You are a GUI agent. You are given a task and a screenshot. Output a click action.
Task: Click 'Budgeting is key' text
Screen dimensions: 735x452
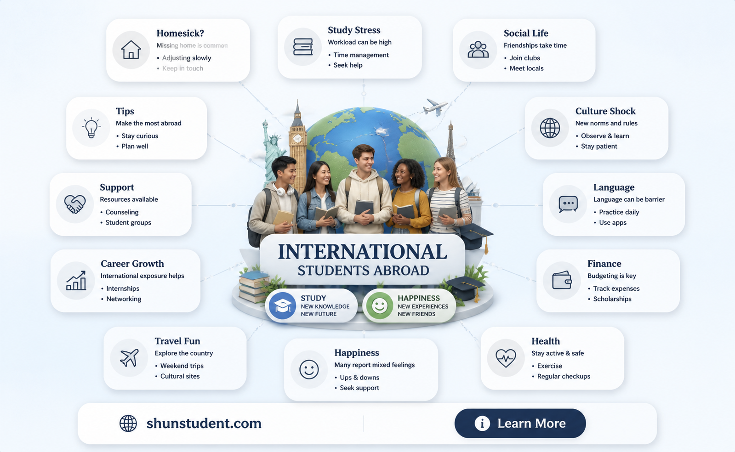pos(611,276)
